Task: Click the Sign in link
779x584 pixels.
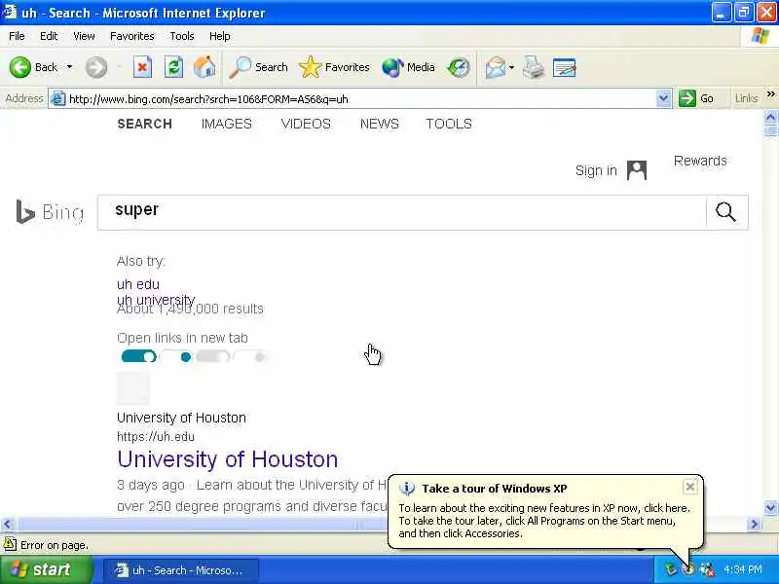Action: [596, 170]
